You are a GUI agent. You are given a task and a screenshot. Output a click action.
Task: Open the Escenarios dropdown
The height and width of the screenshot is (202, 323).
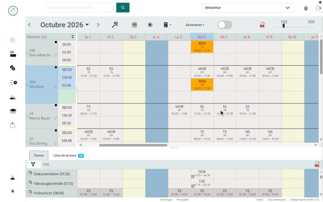[195, 25]
